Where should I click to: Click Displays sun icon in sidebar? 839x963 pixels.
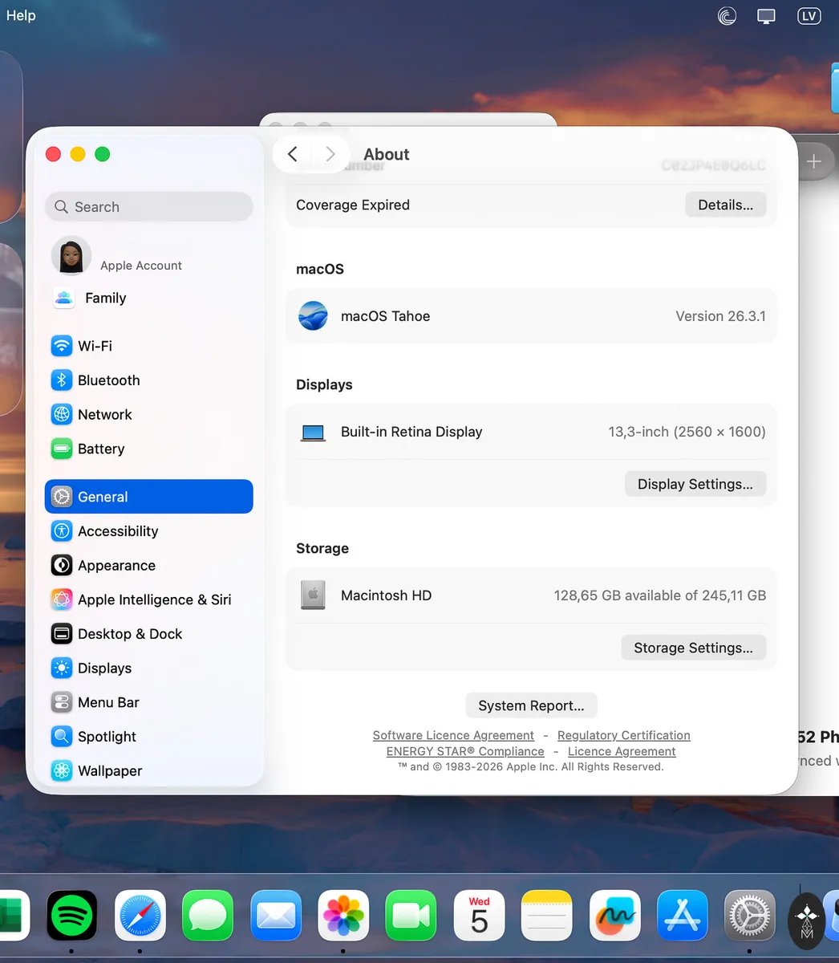(x=62, y=668)
